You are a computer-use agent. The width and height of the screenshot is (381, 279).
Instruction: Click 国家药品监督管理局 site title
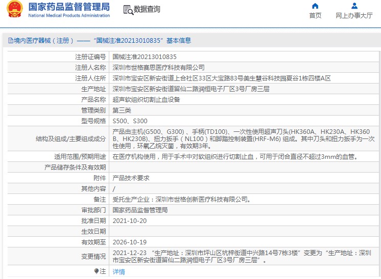[69, 7]
